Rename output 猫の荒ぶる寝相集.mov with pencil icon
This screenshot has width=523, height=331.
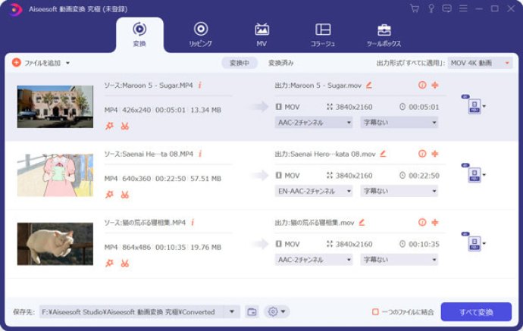point(362,223)
